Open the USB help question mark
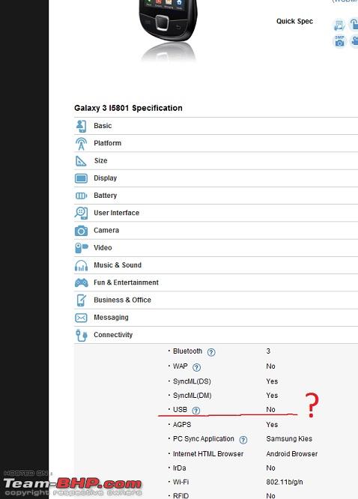 pyautogui.click(x=196, y=411)
